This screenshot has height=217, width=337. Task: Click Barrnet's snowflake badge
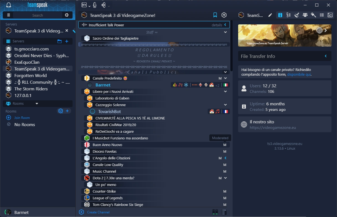[x=186, y=85]
